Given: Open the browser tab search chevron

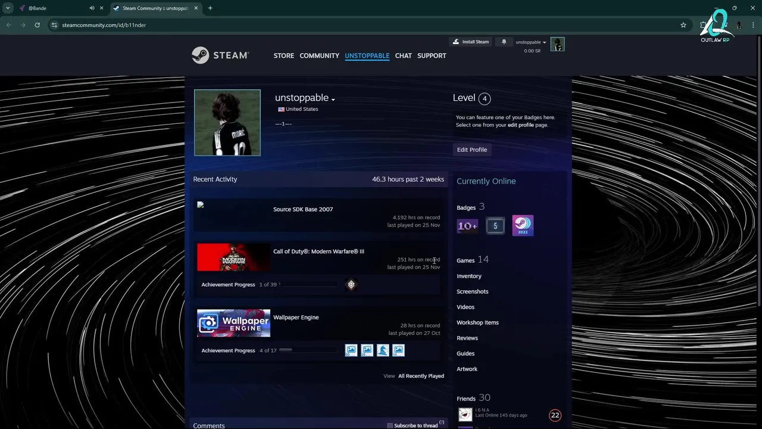Looking at the screenshot, I should pos(8,8).
